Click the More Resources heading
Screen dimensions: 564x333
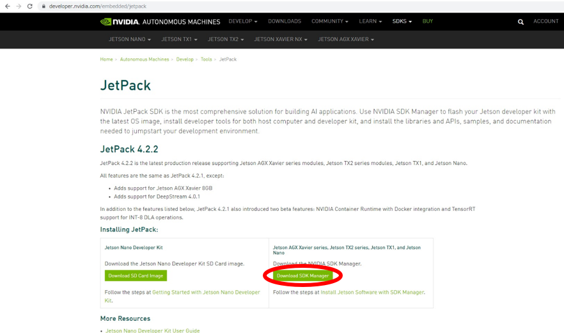point(125,318)
